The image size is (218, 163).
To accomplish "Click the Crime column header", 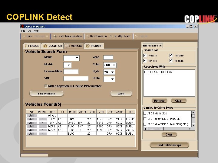I will tap(121, 112).
